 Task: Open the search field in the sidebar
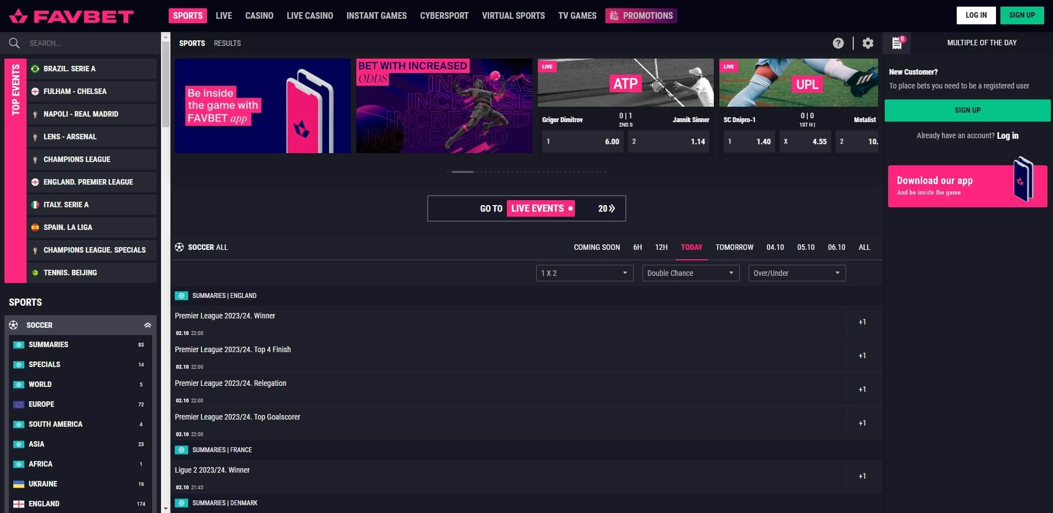(x=83, y=43)
